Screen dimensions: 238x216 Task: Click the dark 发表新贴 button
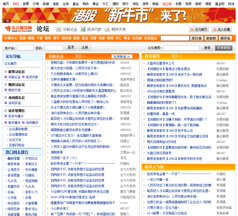(224, 48)
